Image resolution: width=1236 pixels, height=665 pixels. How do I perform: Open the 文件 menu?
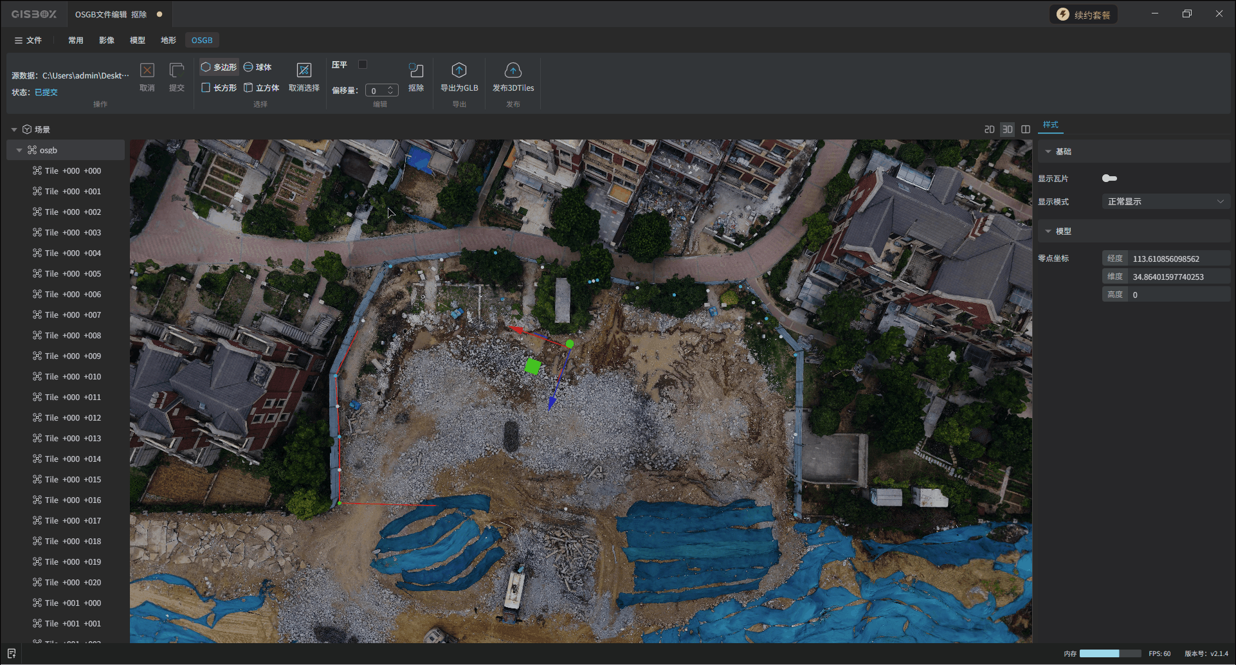(x=28, y=40)
